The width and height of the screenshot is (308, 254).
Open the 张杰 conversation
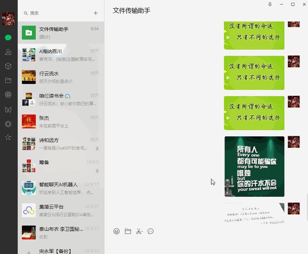click(61, 121)
